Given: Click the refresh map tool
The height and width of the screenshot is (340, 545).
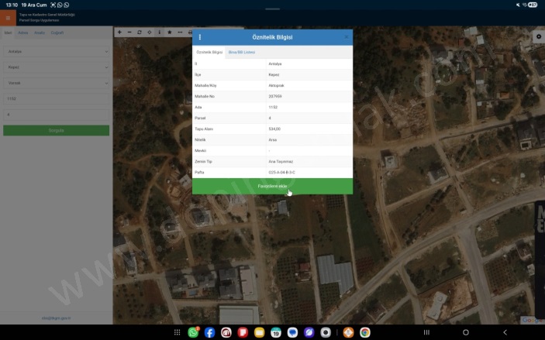Looking at the screenshot, I should click(x=140, y=33).
